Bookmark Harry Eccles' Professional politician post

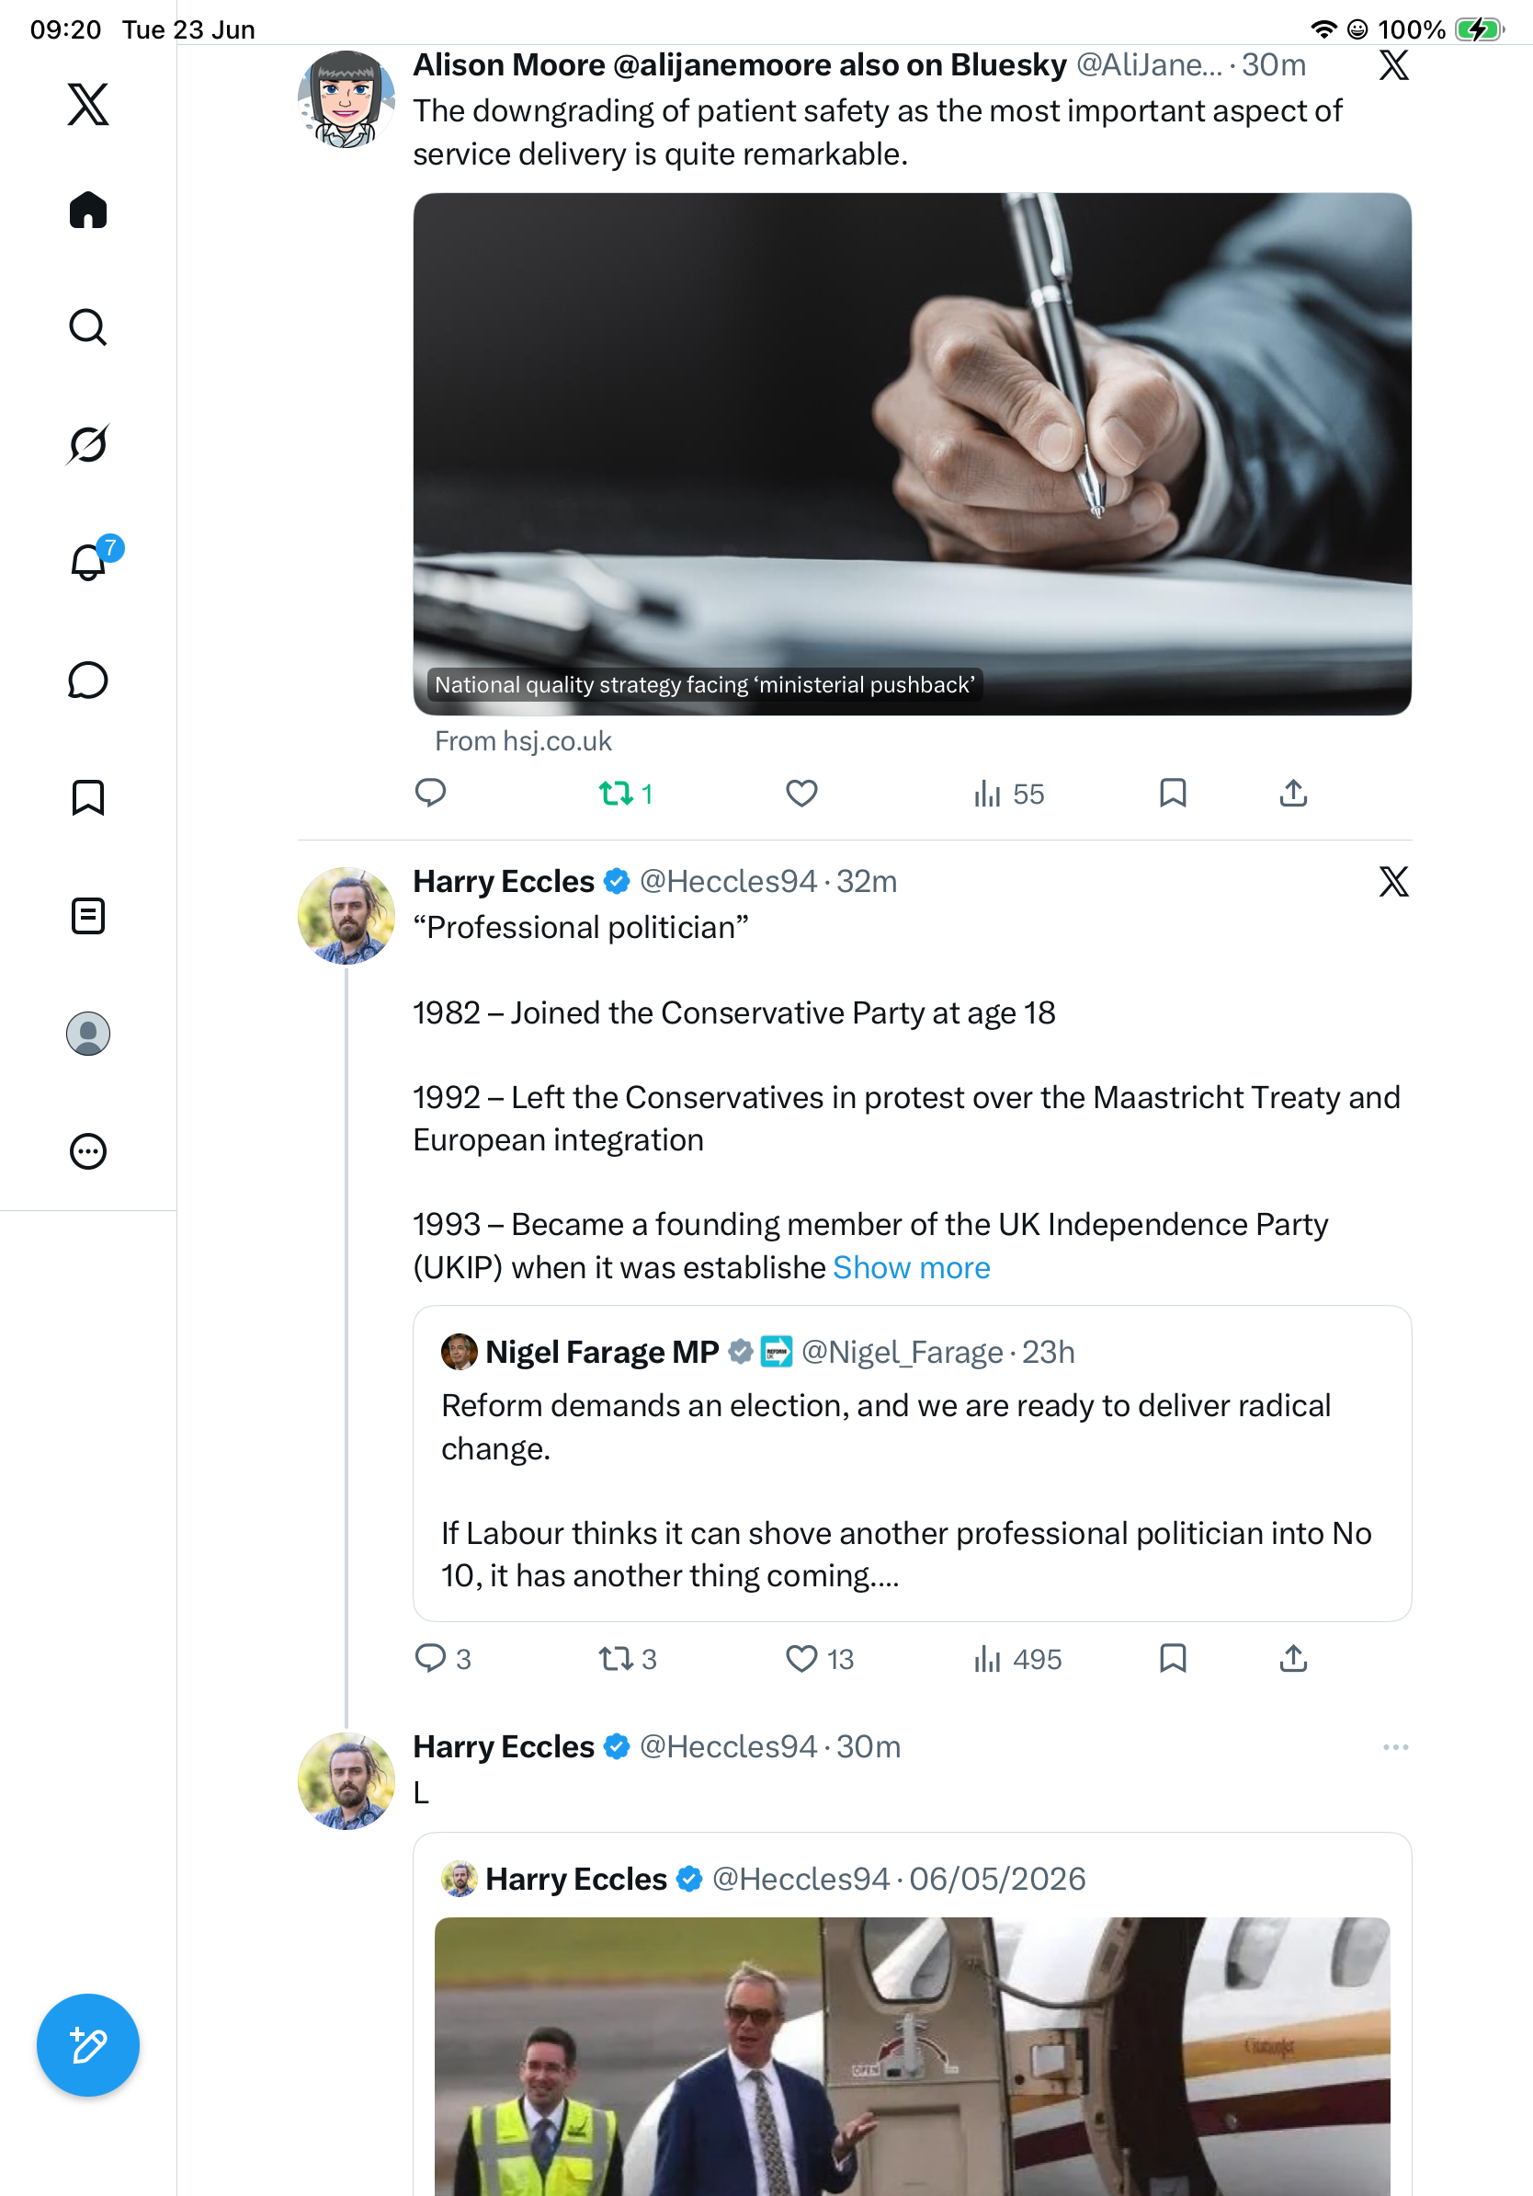tap(1173, 1658)
